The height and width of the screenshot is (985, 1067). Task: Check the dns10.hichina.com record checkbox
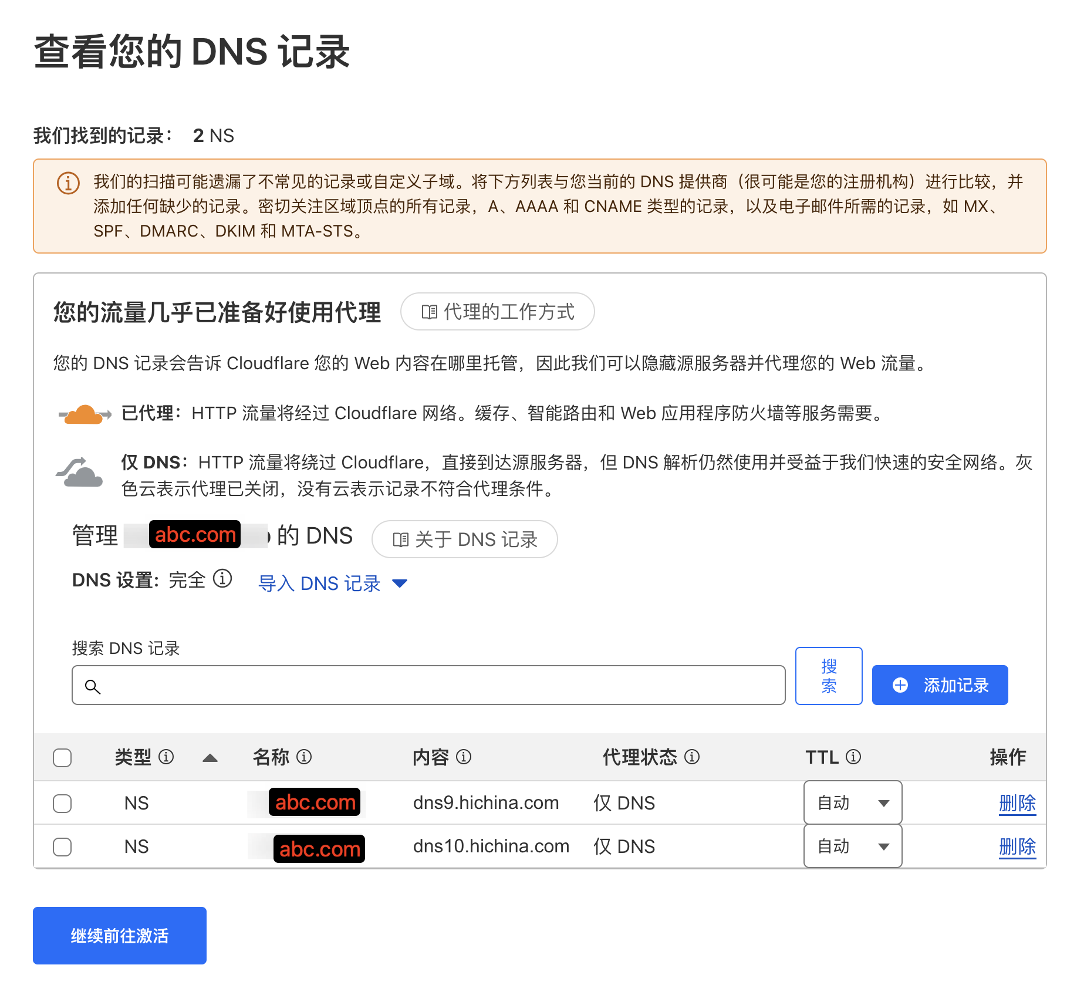(62, 847)
